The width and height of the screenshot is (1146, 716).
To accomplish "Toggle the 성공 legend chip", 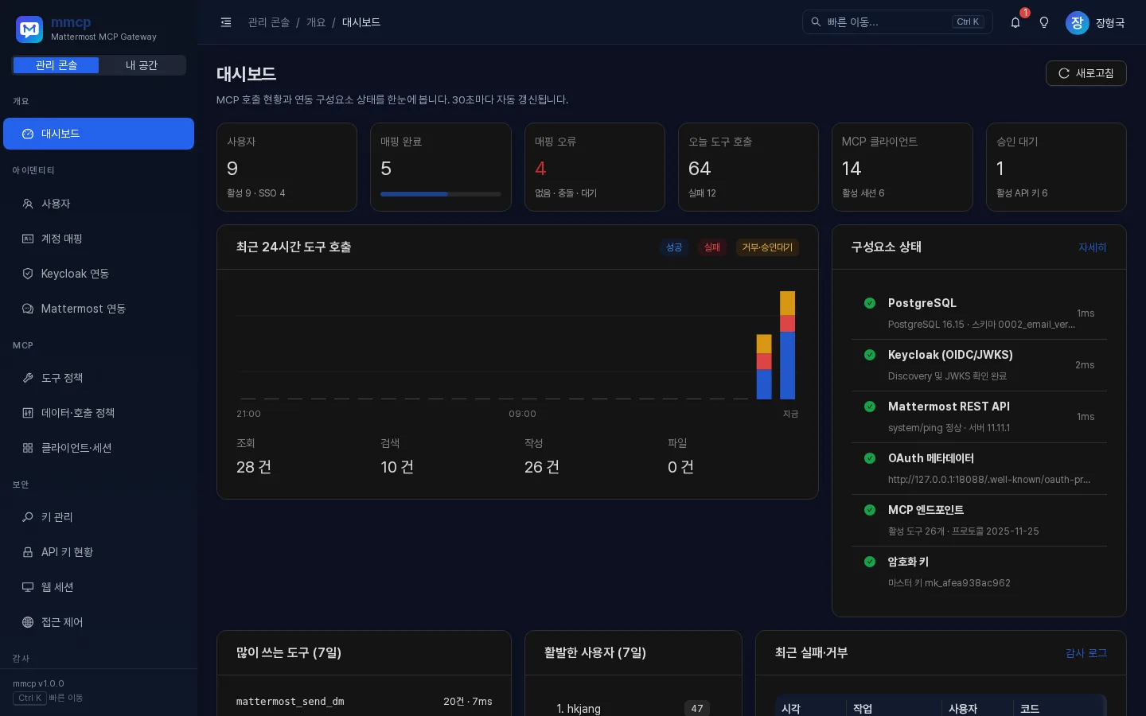I will click(x=674, y=247).
